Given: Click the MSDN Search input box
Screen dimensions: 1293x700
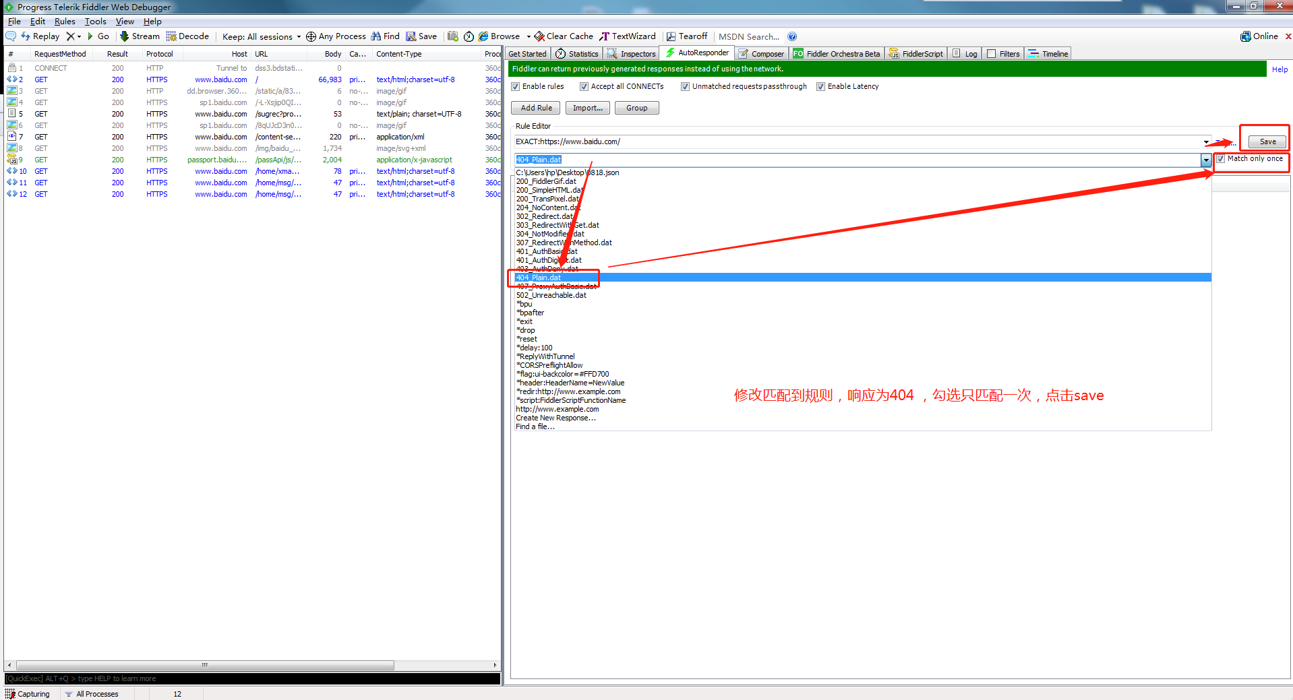Looking at the screenshot, I should tap(749, 36).
